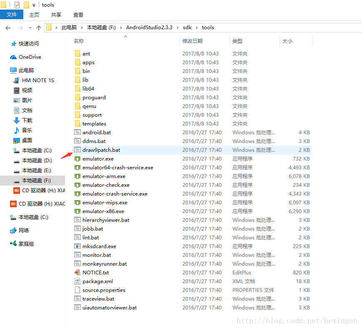Click the android.bat file icon
The width and height of the screenshot is (362, 329).
point(77,132)
